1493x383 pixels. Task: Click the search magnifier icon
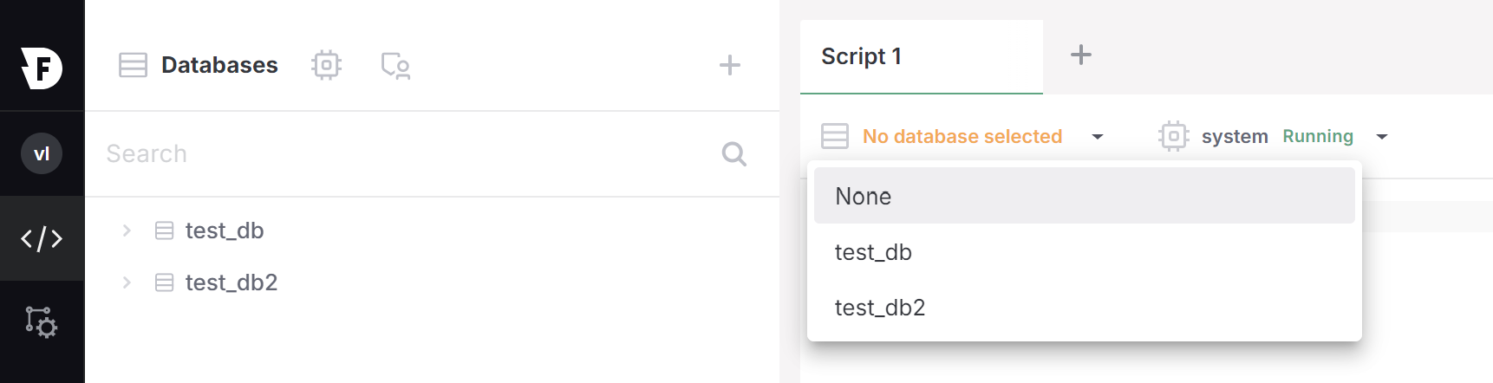[733, 153]
